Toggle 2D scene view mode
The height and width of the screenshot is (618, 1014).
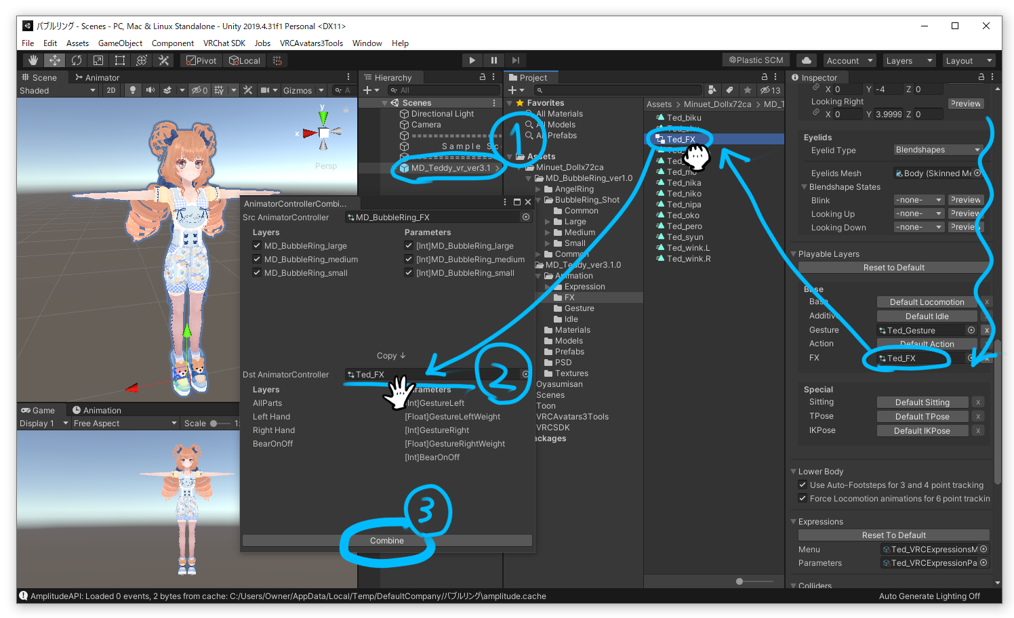tap(111, 90)
